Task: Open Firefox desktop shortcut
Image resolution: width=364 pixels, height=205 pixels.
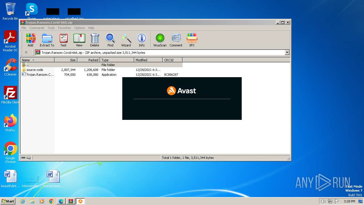Action: pos(10,123)
